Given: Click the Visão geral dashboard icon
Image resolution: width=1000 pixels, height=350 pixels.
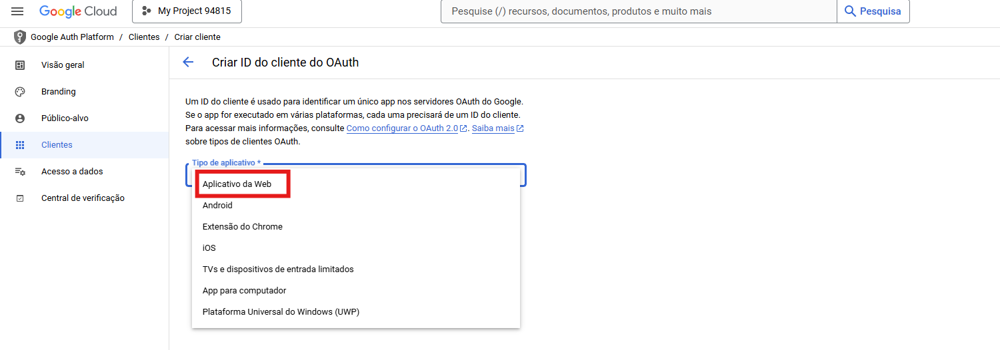Looking at the screenshot, I should 20,65.
